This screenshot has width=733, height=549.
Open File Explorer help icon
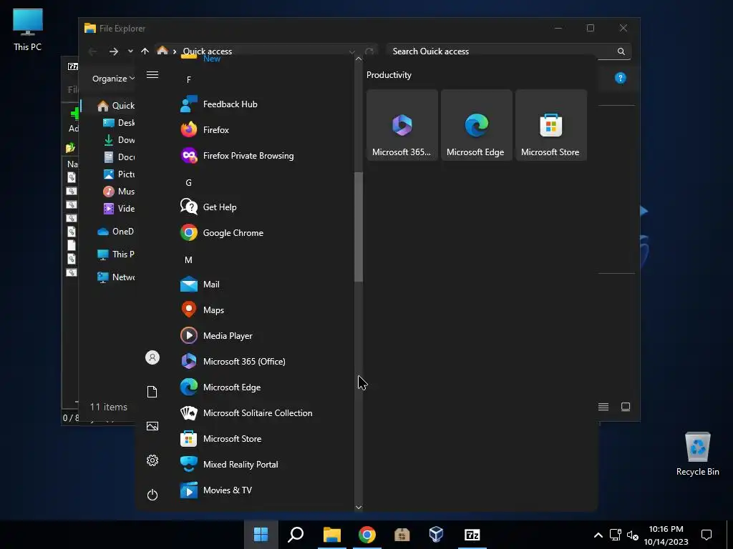(621, 78)
